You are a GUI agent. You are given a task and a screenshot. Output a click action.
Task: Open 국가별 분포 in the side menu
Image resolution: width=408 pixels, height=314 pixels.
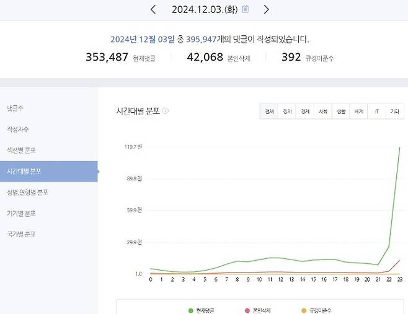[21, 234]
